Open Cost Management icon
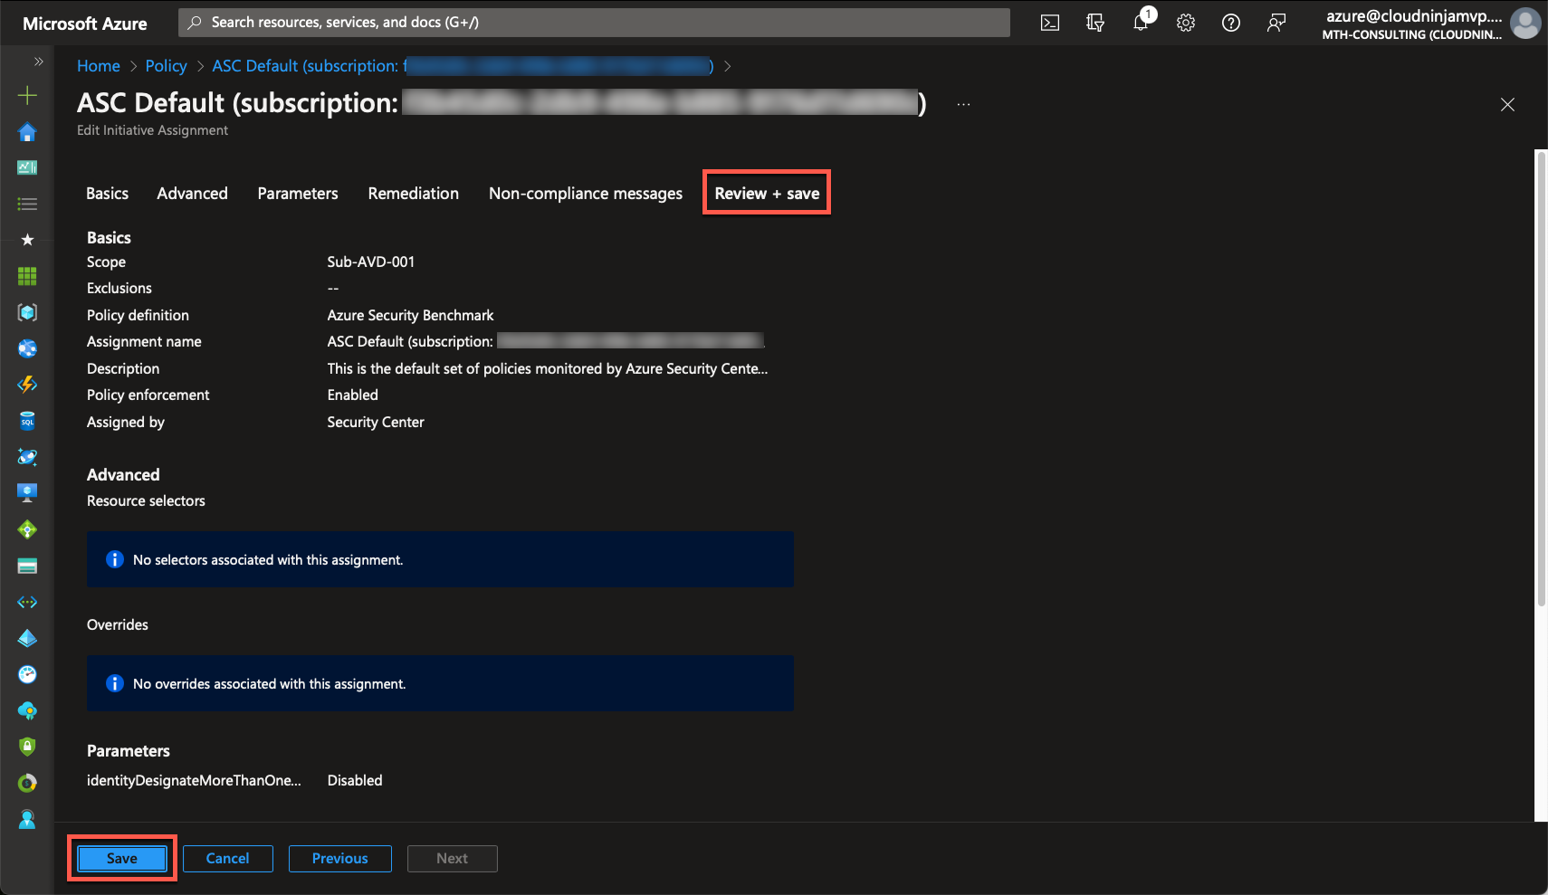The image size is (1548, 895). pyautogui.click(x=27, y=783)
